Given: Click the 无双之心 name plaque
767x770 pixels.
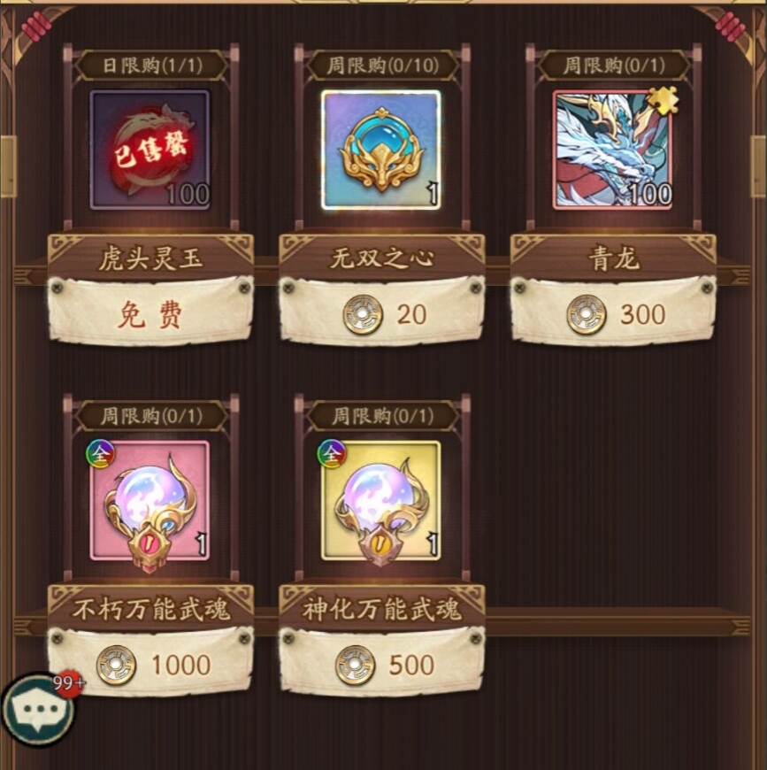Looking at the screenshot, I should 382,258.
